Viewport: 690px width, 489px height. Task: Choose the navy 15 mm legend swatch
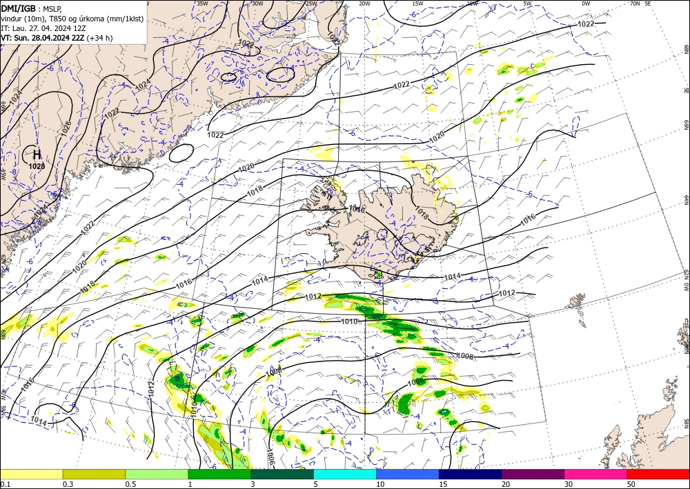(x=471, y=474)
